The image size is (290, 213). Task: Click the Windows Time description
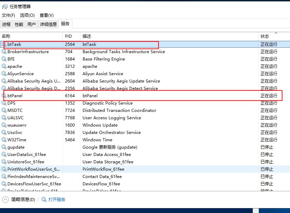(x=98, y=140)
